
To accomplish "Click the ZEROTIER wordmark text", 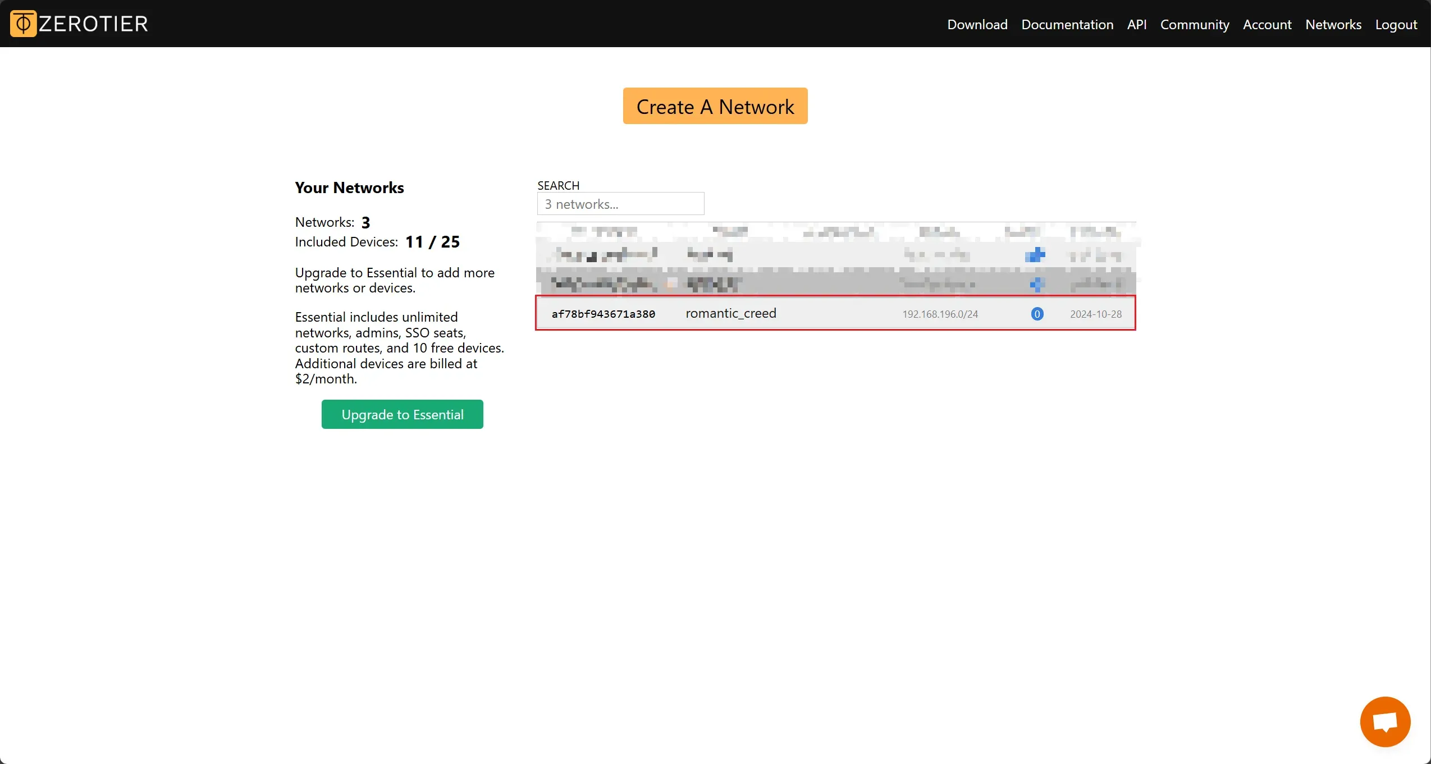I will click(x=93, y=24).
